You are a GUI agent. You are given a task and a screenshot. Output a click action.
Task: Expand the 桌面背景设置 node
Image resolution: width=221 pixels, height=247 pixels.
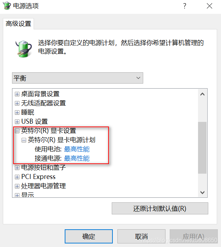point(17,94)
